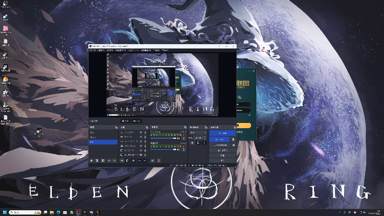Move the selected source up in Sources
This screenshot has width=384, height=216.
(139, 161)
